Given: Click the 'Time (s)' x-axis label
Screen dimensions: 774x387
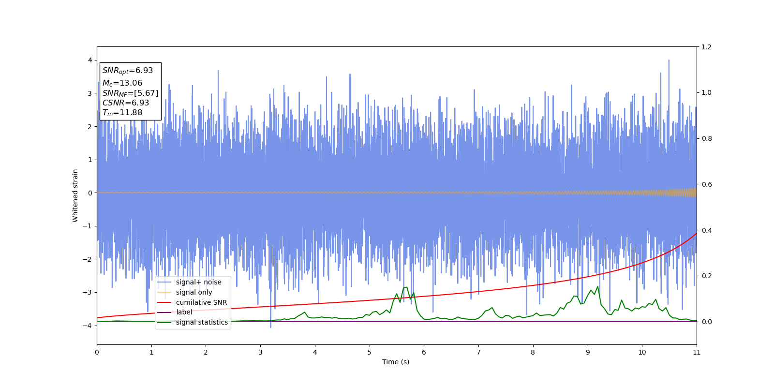Looking at the screenshot, I should click(x=396, y=362).
